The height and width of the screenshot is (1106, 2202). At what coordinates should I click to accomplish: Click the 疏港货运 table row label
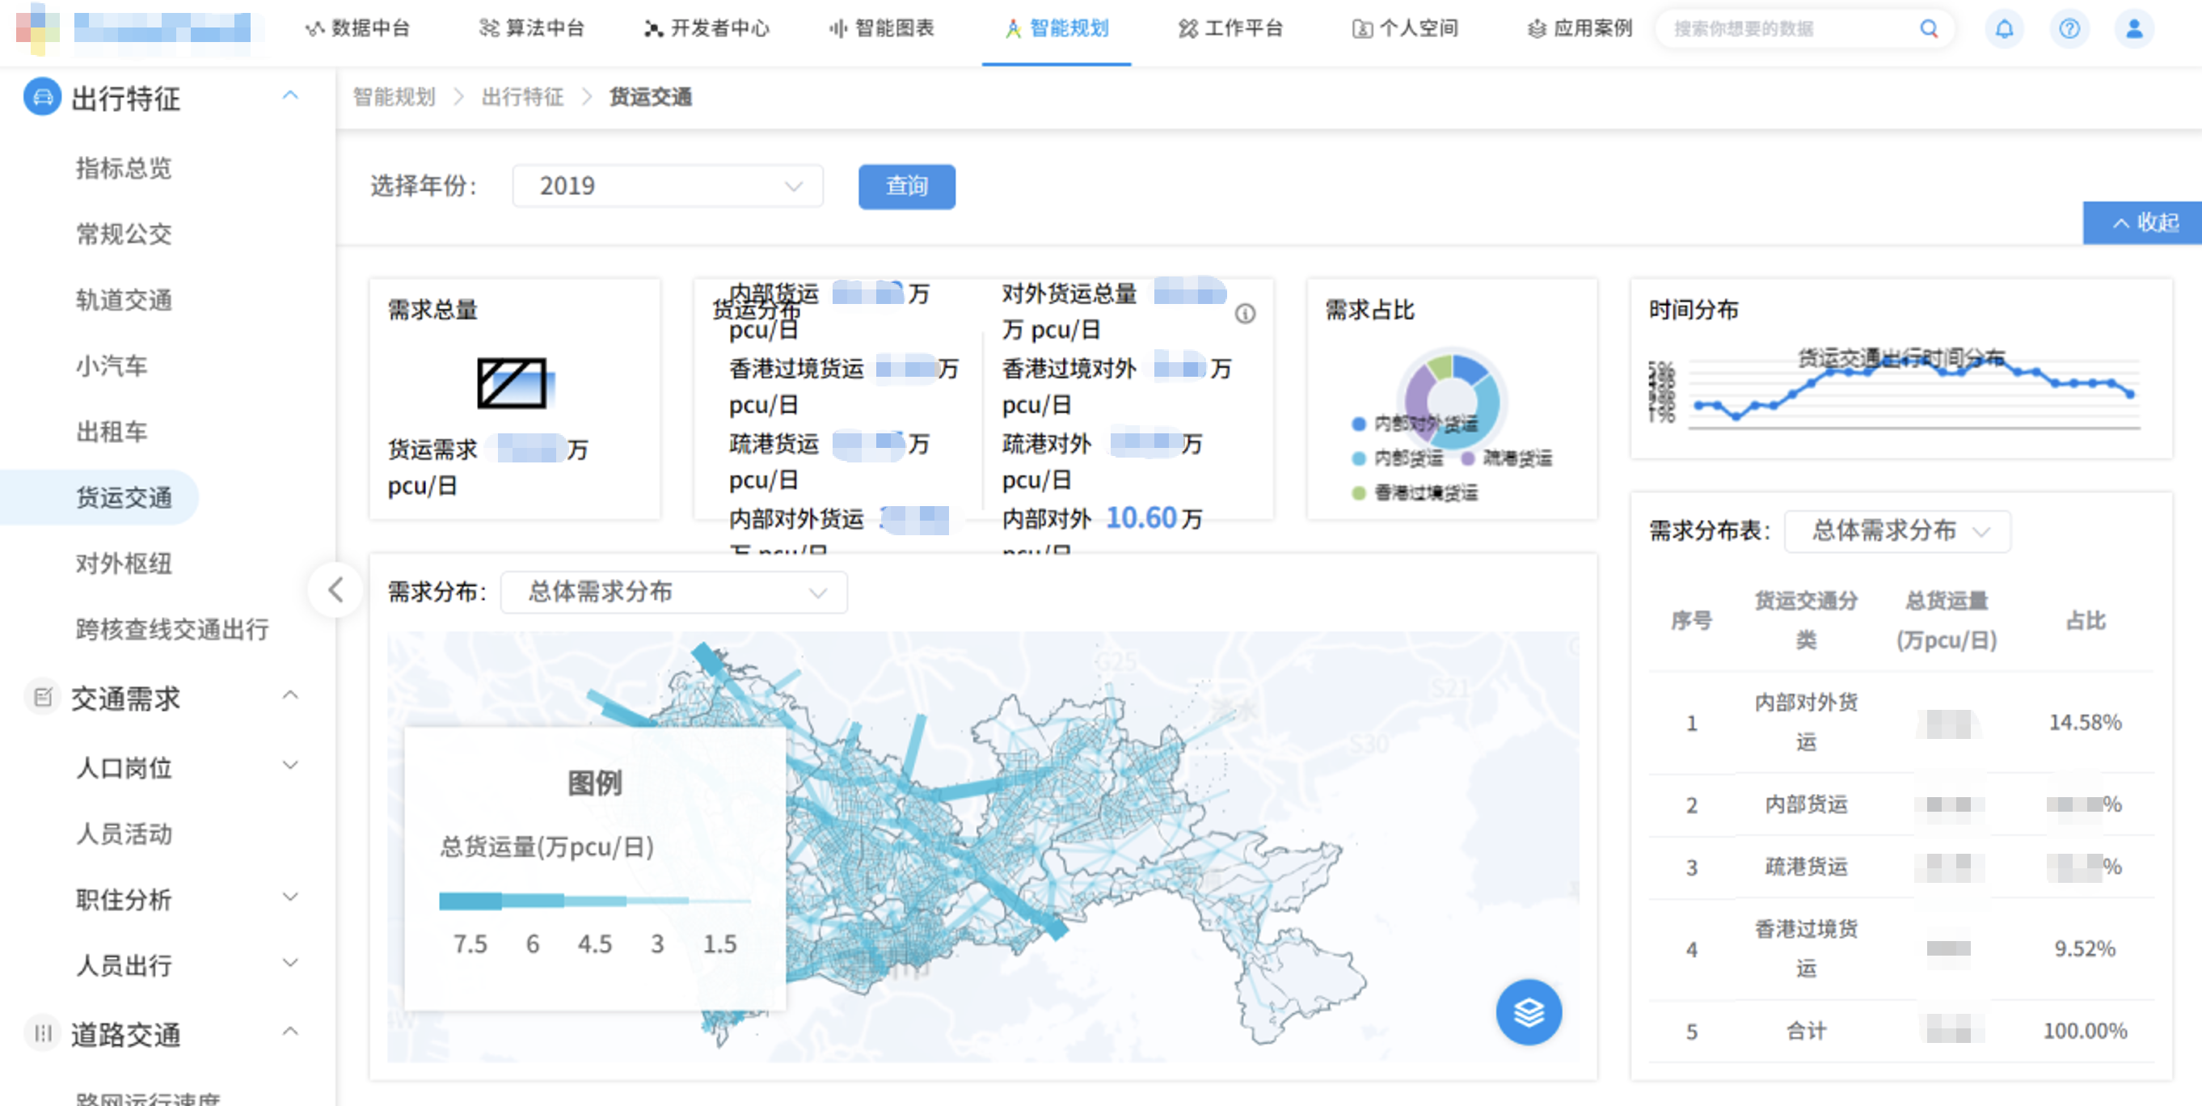pos(1806,867)
